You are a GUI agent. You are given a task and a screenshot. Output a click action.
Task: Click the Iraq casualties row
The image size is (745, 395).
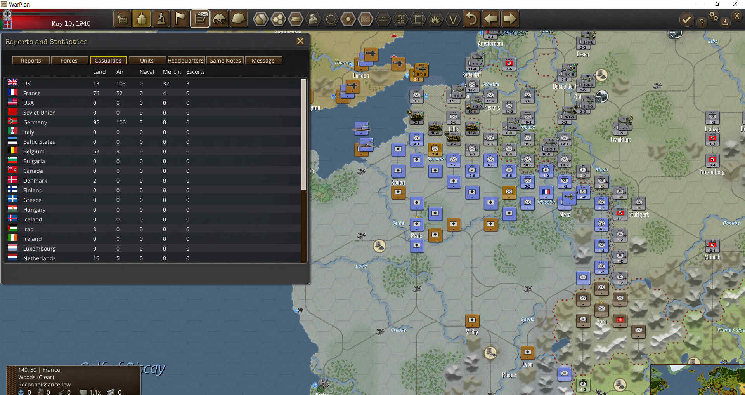154,229
